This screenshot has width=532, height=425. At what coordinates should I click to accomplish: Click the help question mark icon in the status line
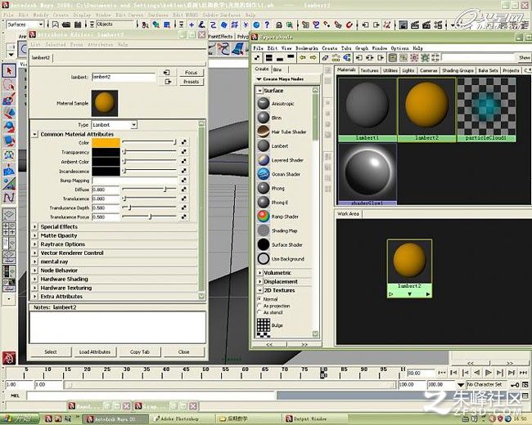267,25
